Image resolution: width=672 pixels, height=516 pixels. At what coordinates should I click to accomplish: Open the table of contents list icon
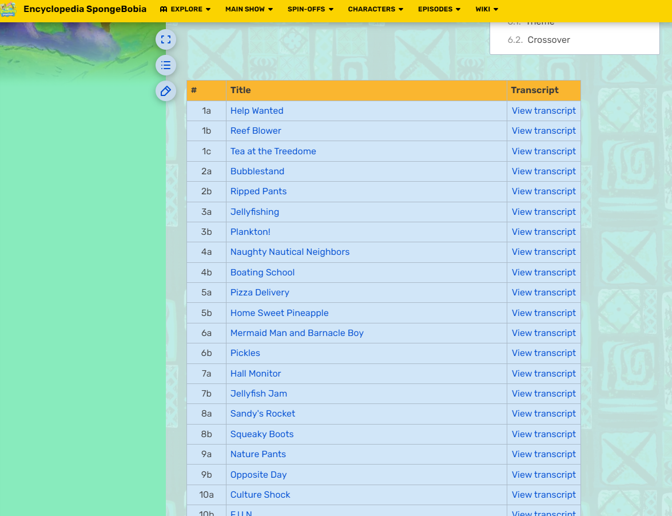click(x=165, y=66)
